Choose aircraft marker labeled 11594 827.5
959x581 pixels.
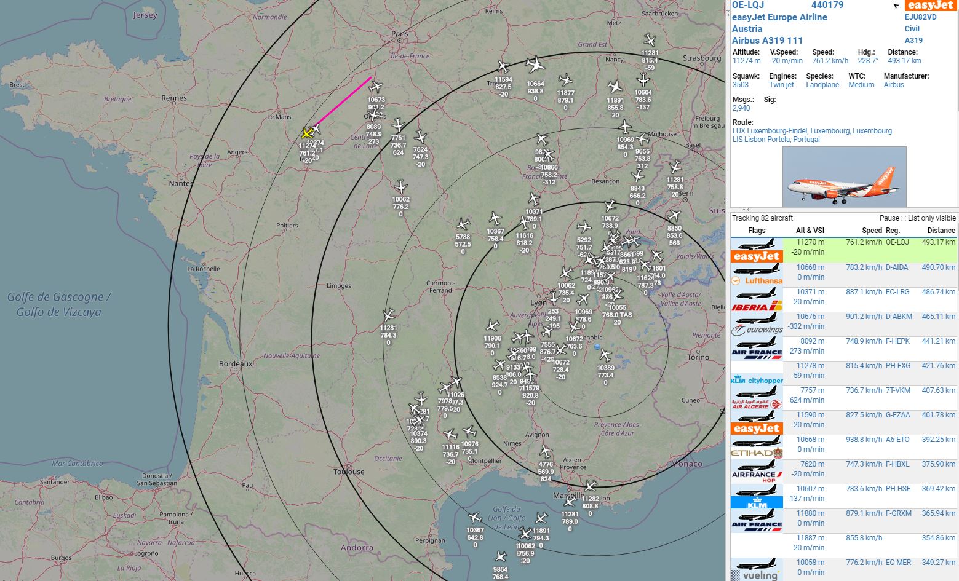503,66
